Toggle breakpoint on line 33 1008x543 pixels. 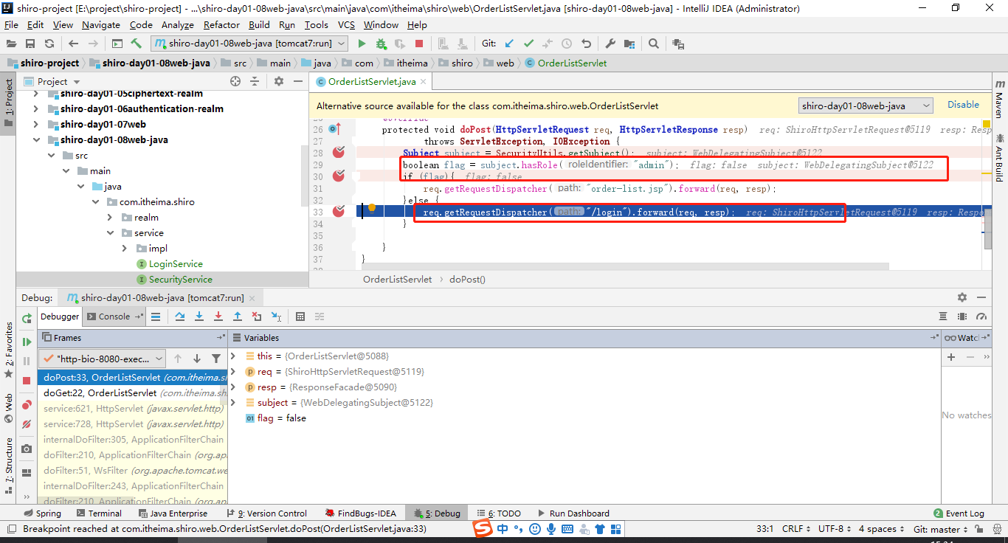(339, 211)
